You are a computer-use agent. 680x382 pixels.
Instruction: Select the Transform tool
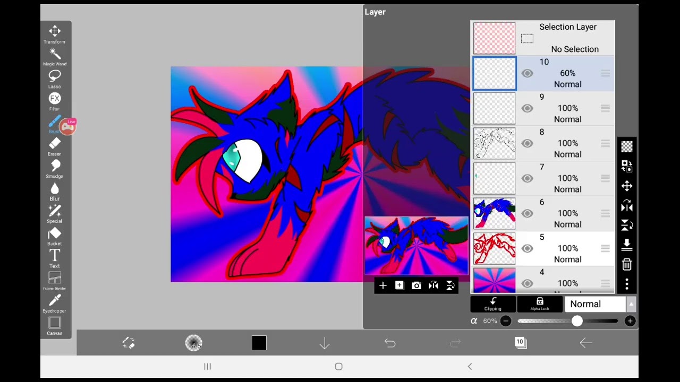coord(55,34)
